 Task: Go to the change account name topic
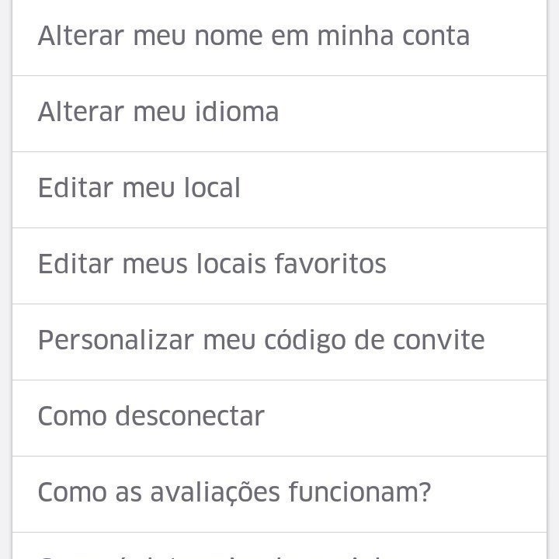pos(279,38)
